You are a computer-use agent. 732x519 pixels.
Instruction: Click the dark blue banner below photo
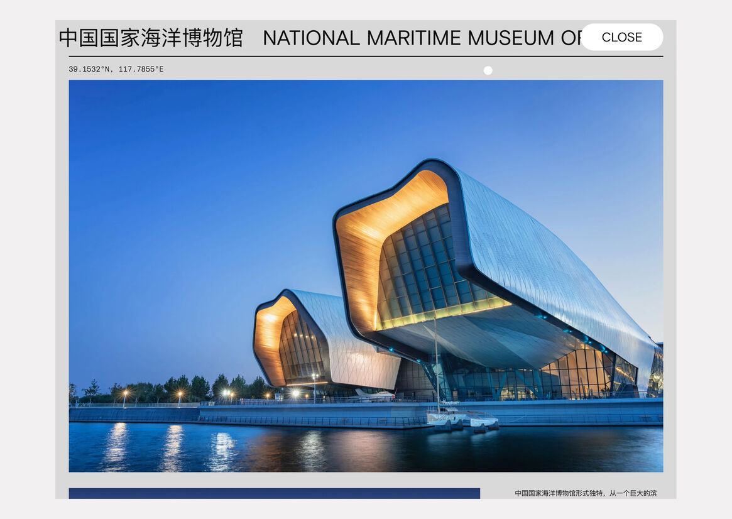click(274, 493)
